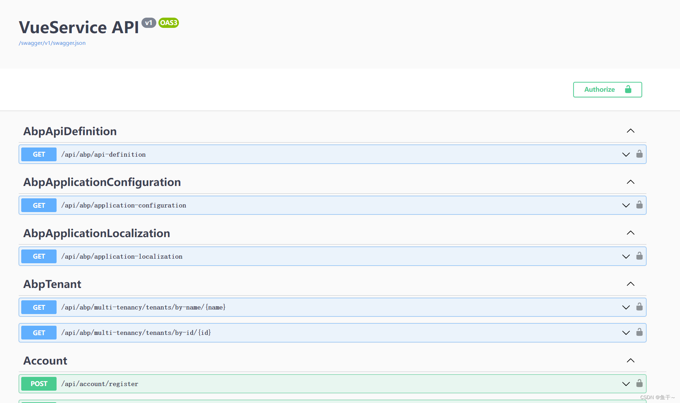Screen dimensions: 680x403
Task: Open the /swagger/v1/swagger.json link
Action: [x=52, y=43]
